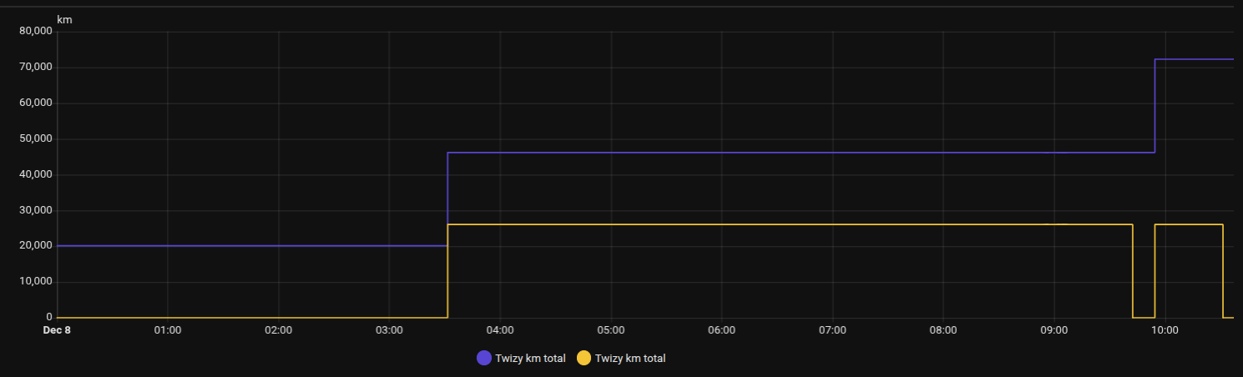Click the 80,000 y-axis label

pos(35,31)
